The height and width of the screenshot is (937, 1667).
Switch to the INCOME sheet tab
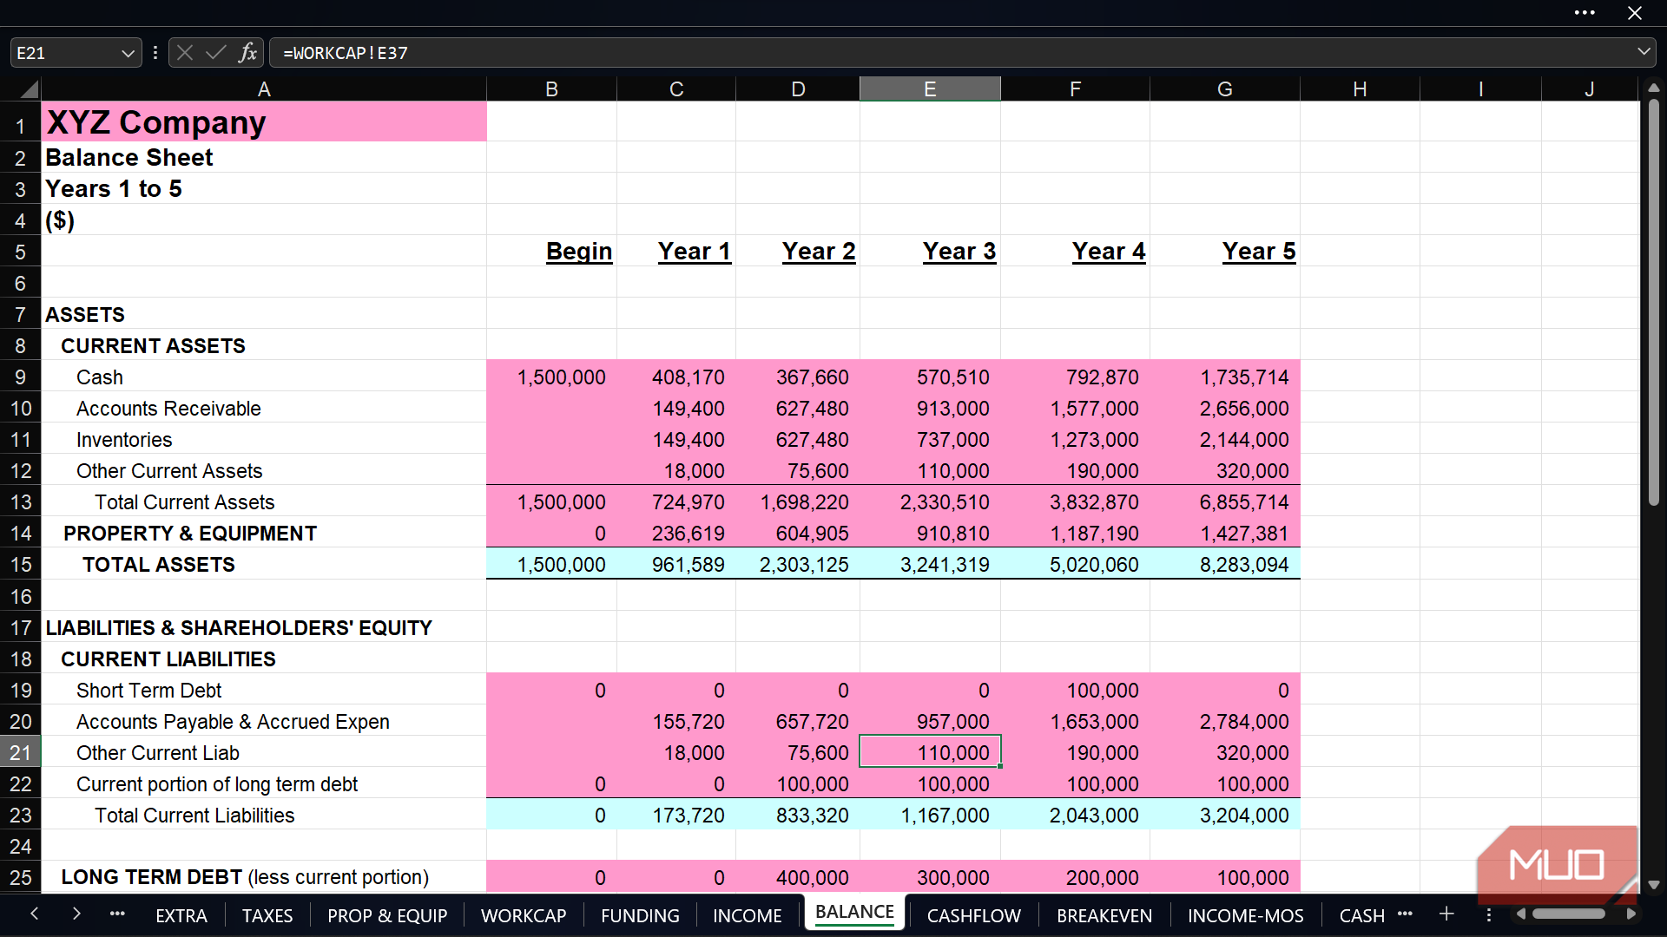[748, 915]
